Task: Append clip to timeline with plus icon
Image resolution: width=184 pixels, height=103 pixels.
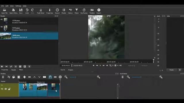Action: click(x=24, y=77)
